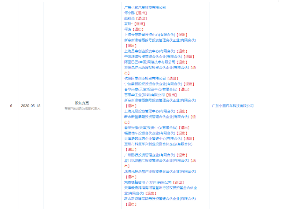Image resolution: width=281 pixels, height=210 pixels.
Task: Select row number 6 cell
Action: click(x=11, y=106)
